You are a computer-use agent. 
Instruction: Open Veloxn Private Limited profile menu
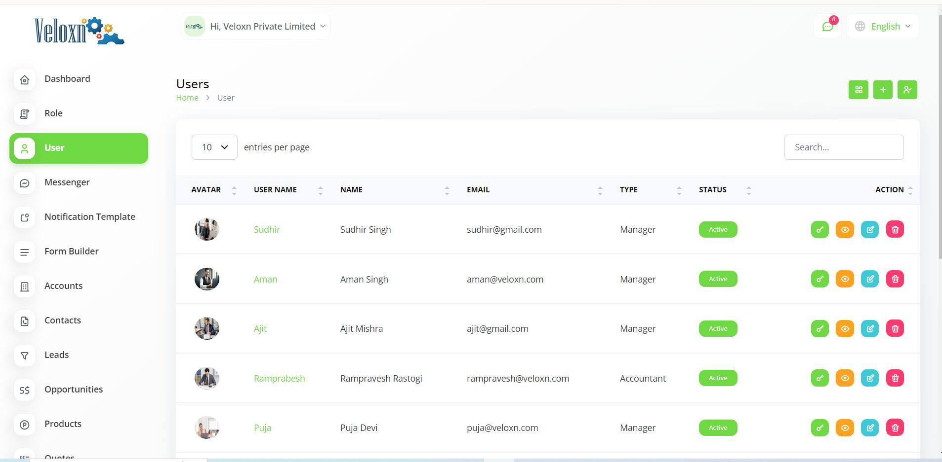(256, 27)
